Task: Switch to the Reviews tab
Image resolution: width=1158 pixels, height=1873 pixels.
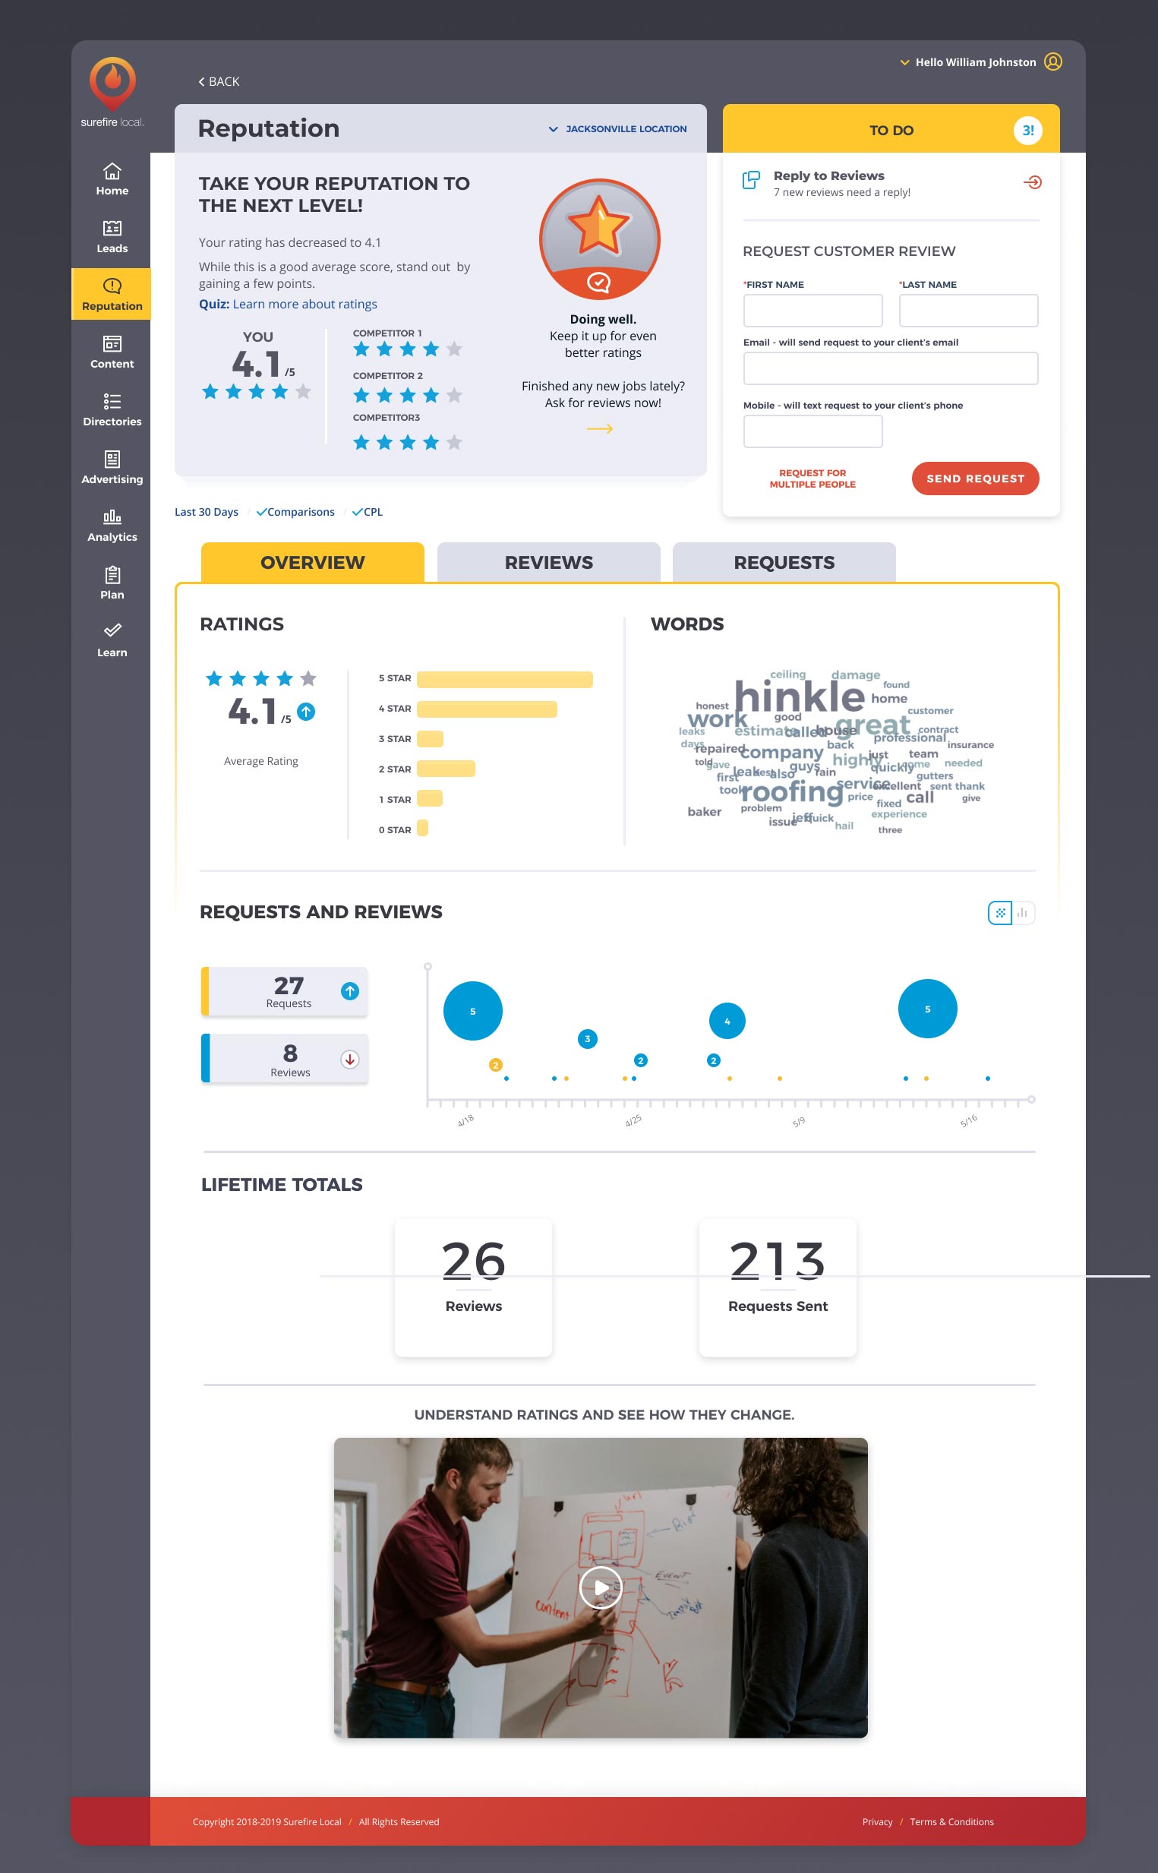Action: click(x=548, y=562)
